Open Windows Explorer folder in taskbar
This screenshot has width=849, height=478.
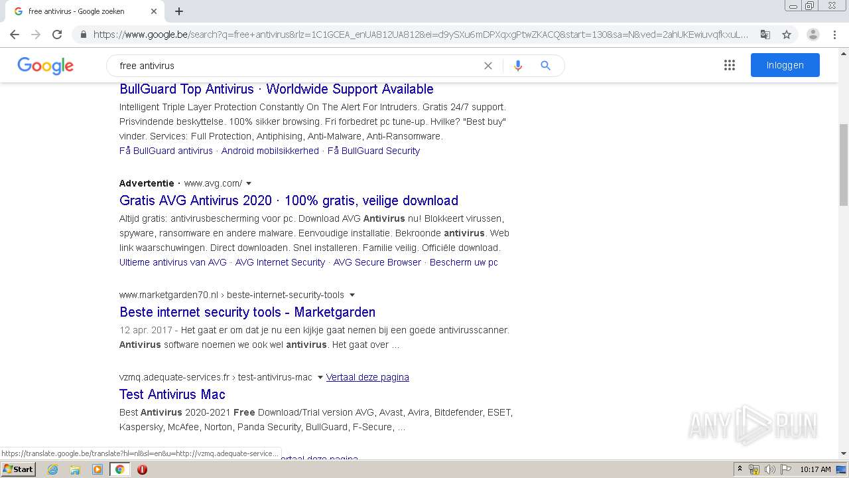(x=75, y=469)
